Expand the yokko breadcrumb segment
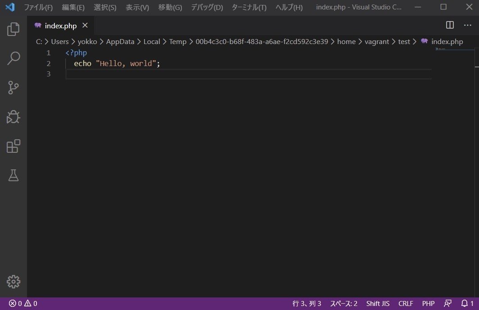The image size is (479, 310). coord(87,42)
